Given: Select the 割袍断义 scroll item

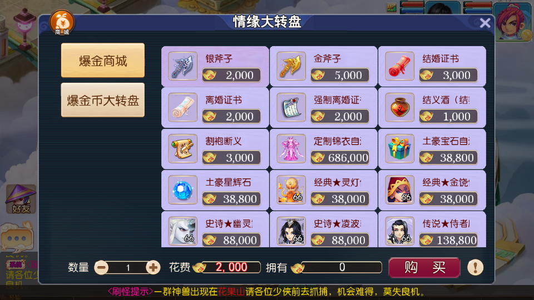Looking at the screenshot, I should click(215, 149).
